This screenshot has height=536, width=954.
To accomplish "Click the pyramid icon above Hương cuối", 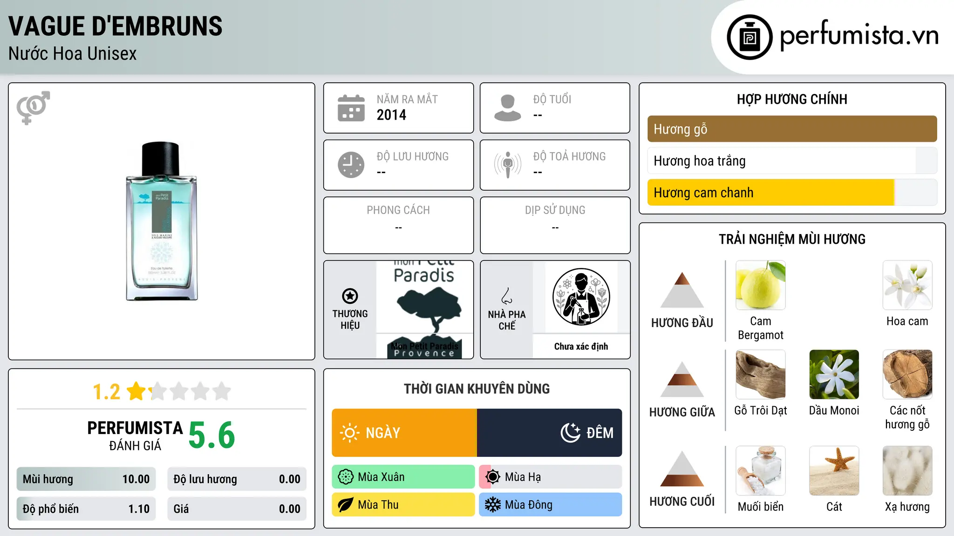I will coord(682,469).
